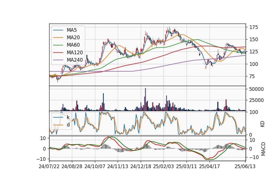Click the left MACD axis −10 label
Image resolution: width=273 pixels, height=196 pixels.
[x=41, y=159]
